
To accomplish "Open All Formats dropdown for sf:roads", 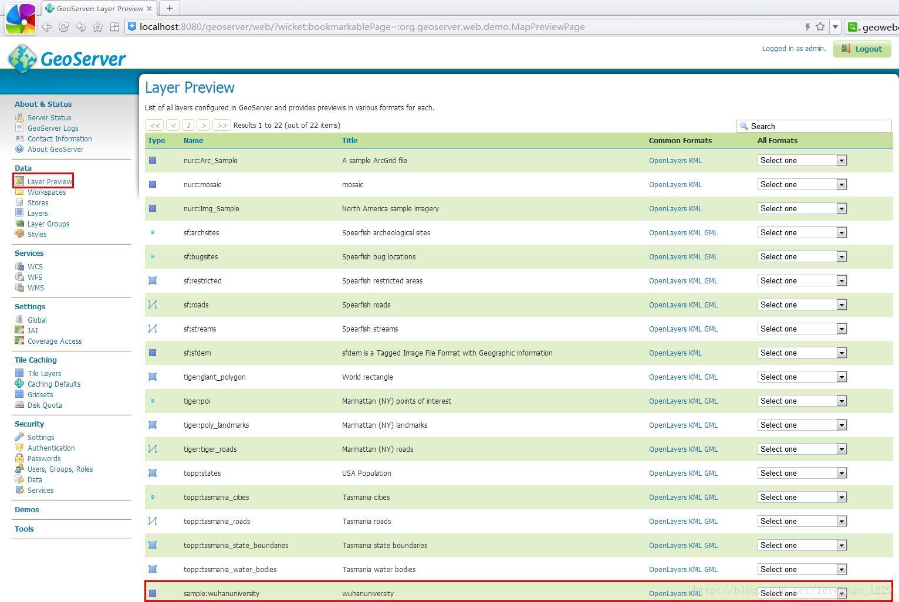I will [x=802, y=305].
